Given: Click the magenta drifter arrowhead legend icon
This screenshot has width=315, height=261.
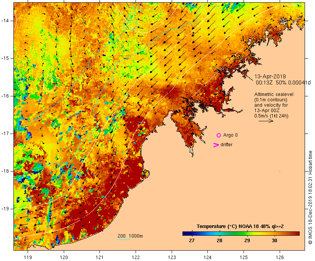Looking at the screenshot, I should pos(216,145).
